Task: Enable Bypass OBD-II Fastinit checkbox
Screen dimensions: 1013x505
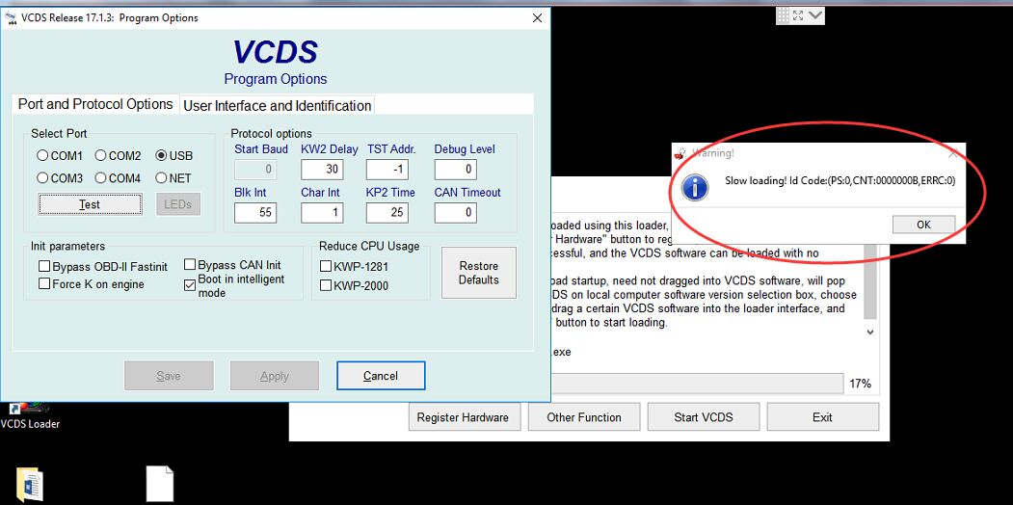Action: [x=44, y=267]
